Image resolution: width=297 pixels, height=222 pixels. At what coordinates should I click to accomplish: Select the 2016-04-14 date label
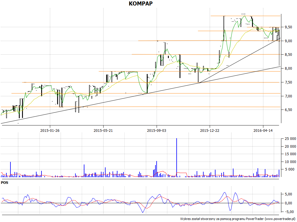click(263, 130)
